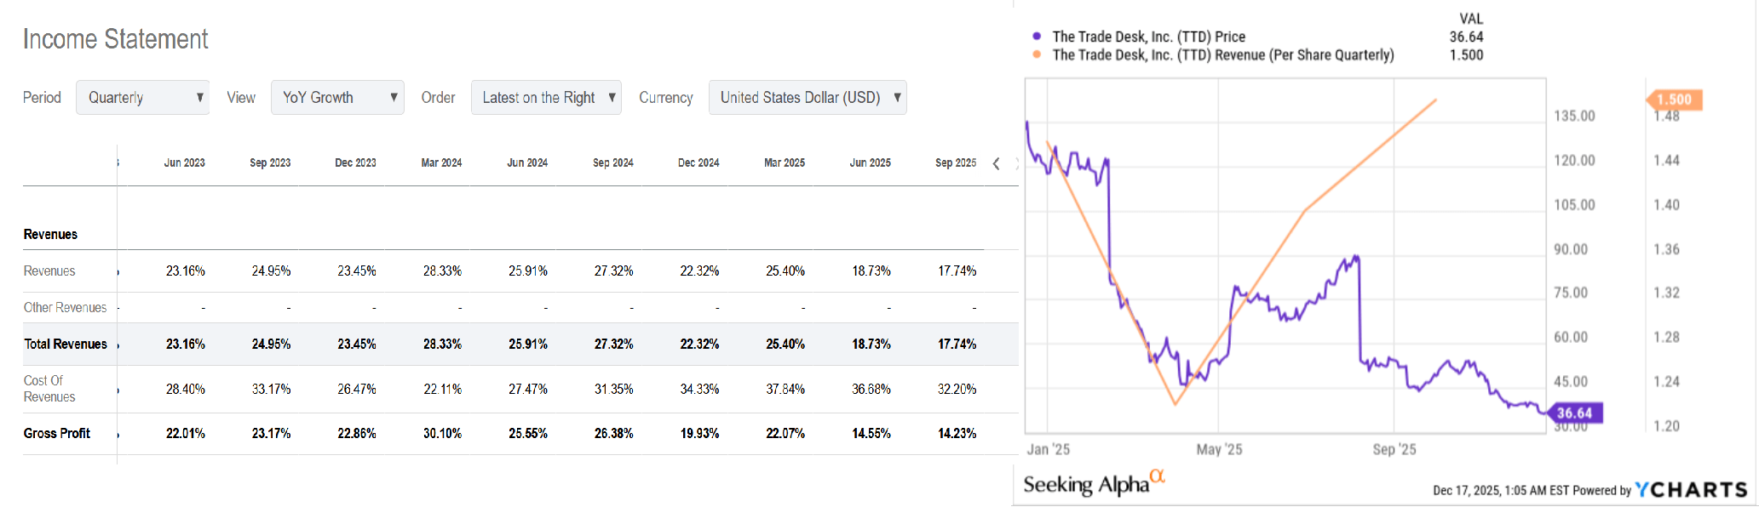Screen dimensions: 1759x507
Task: Click the purple 36.64 price tag
Action: (1574, 413)
